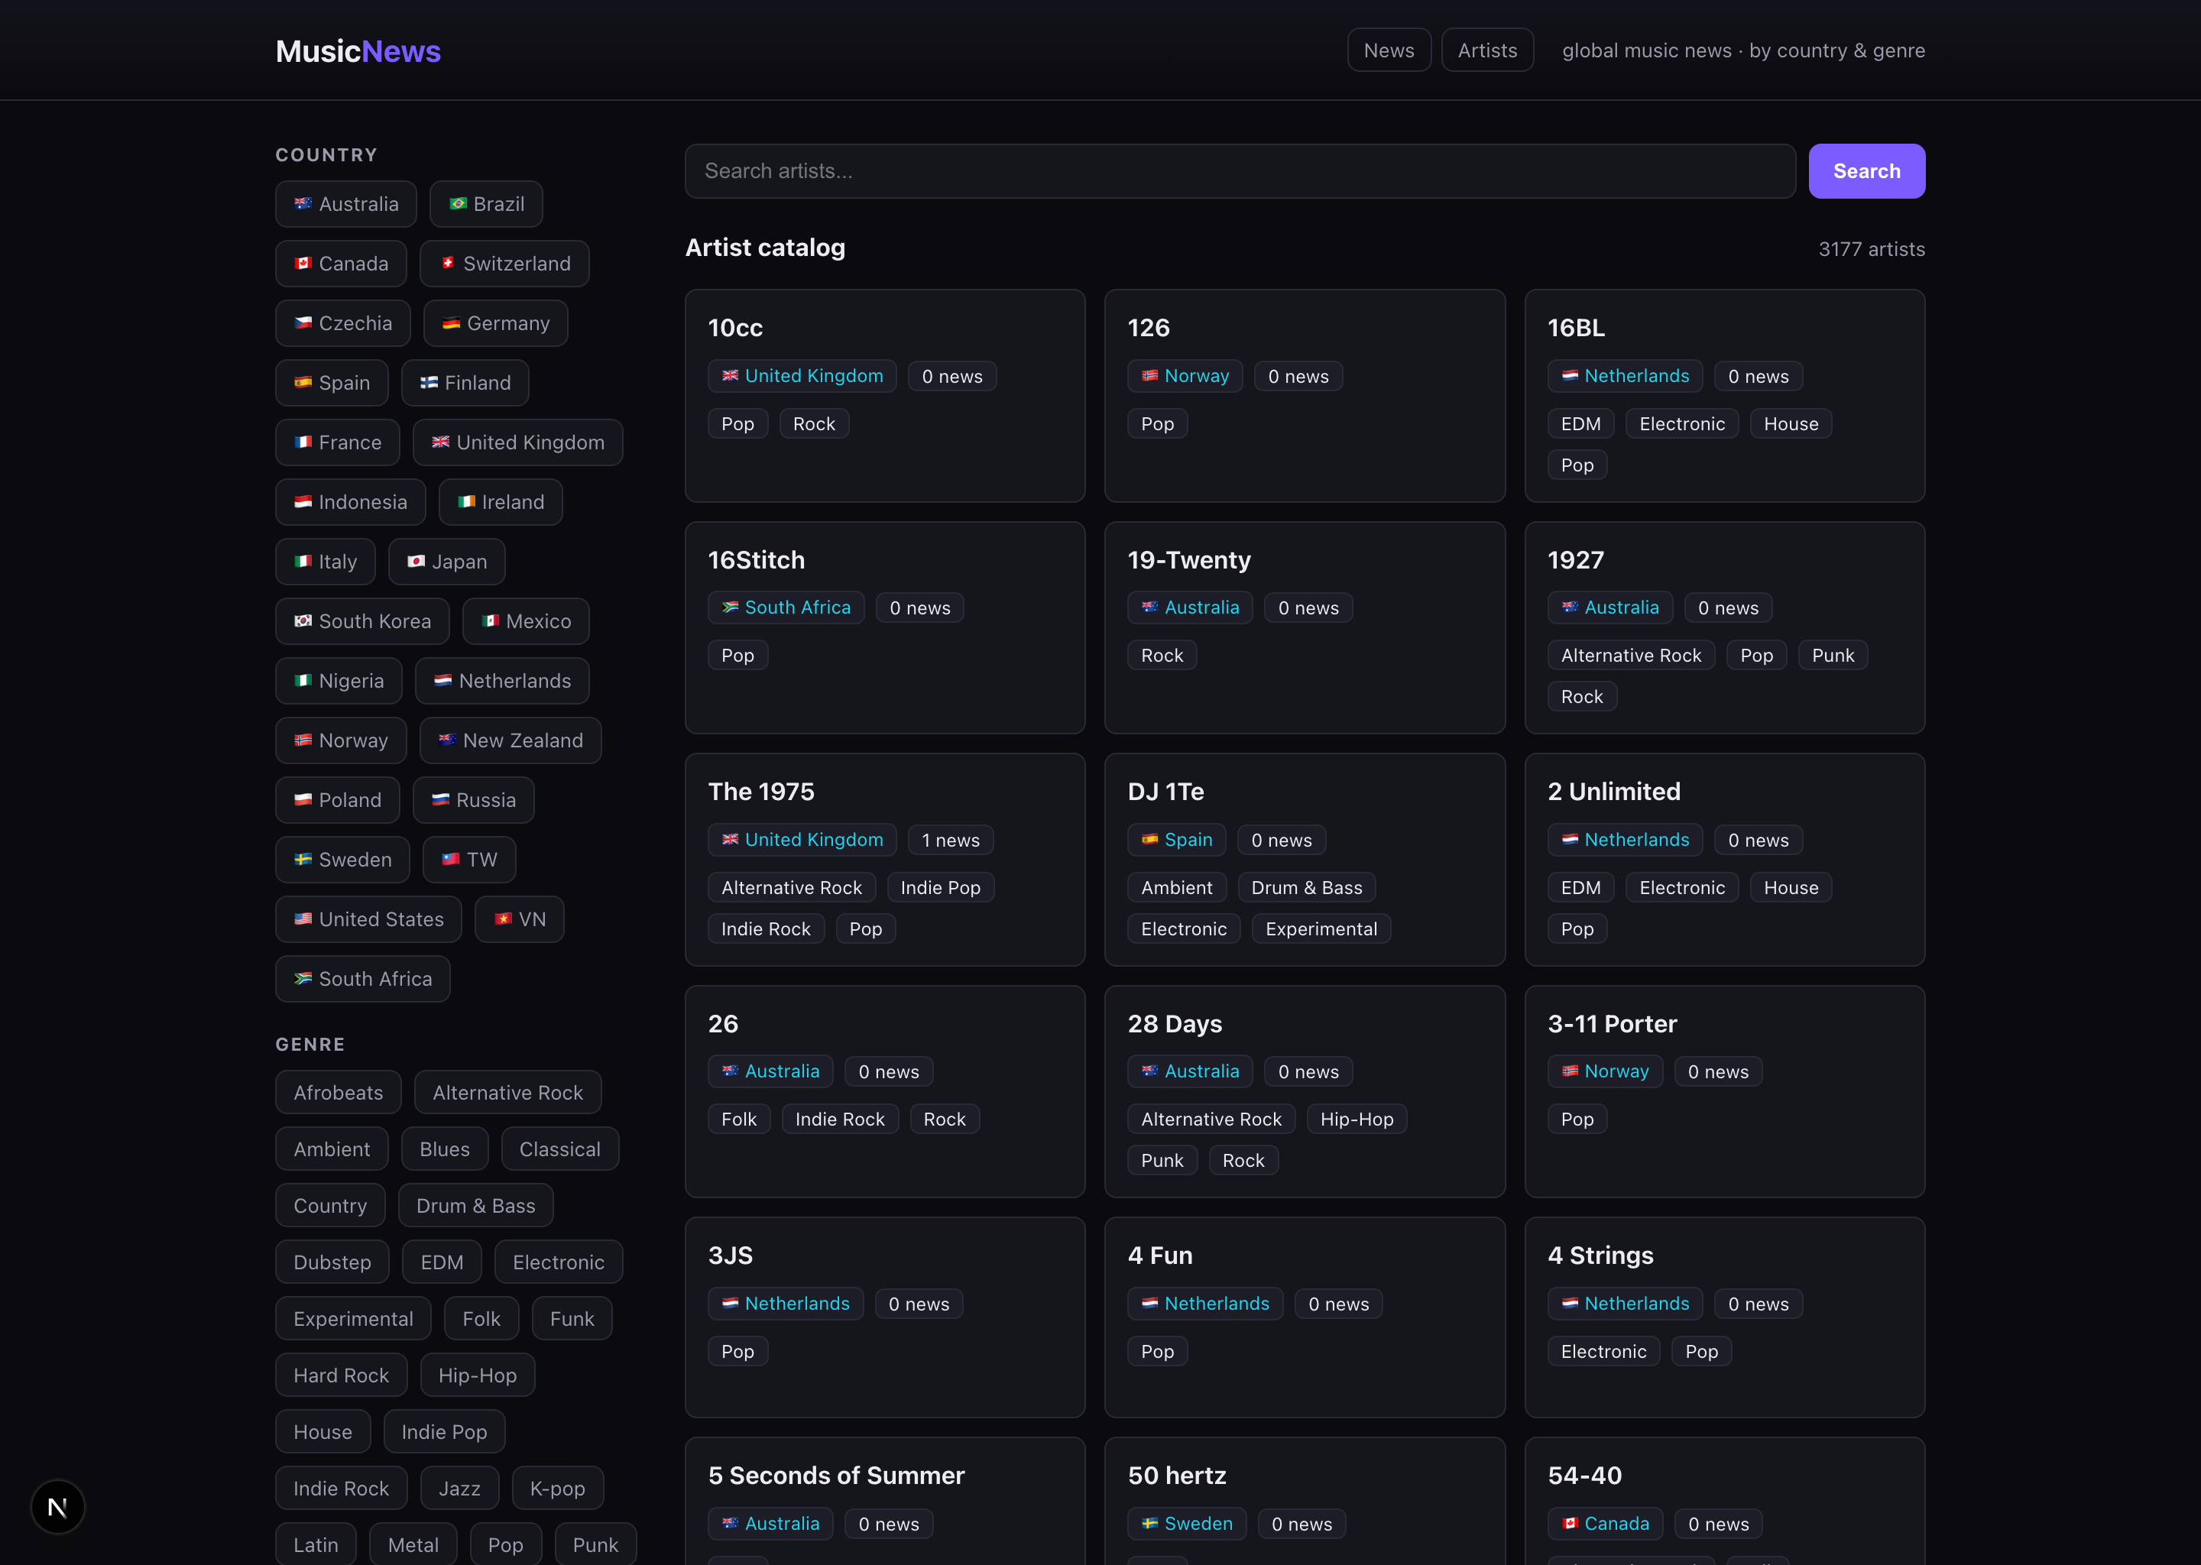2201x1565 pixels.
Task: Click Hip-Hop tag on 28 Days card
Action: pos(1356,1119)
